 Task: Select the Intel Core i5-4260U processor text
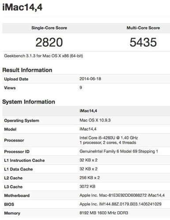pyautogui.click(x=109, y=138)
